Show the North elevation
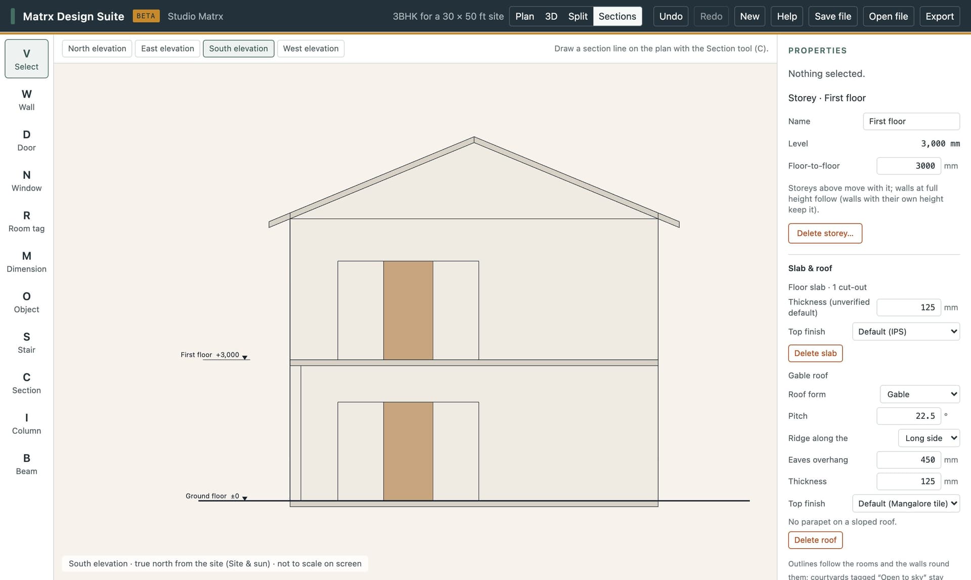971x580 pixels. tap(97, 49)
